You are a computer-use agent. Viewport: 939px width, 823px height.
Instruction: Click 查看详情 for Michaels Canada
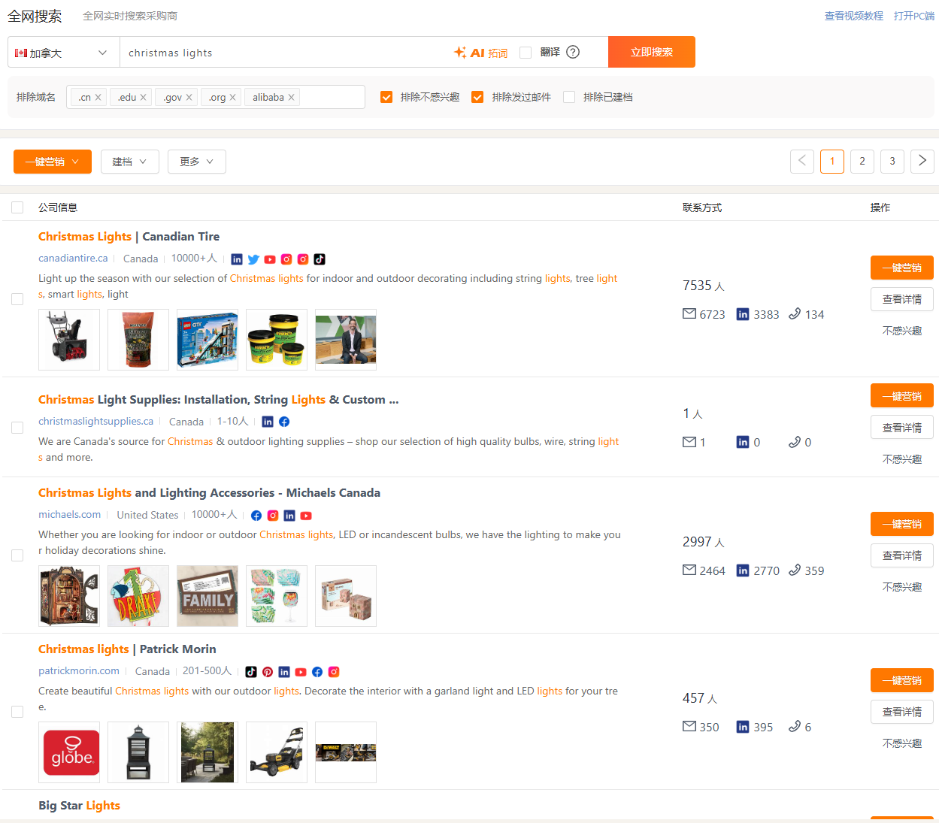(902, 555)
